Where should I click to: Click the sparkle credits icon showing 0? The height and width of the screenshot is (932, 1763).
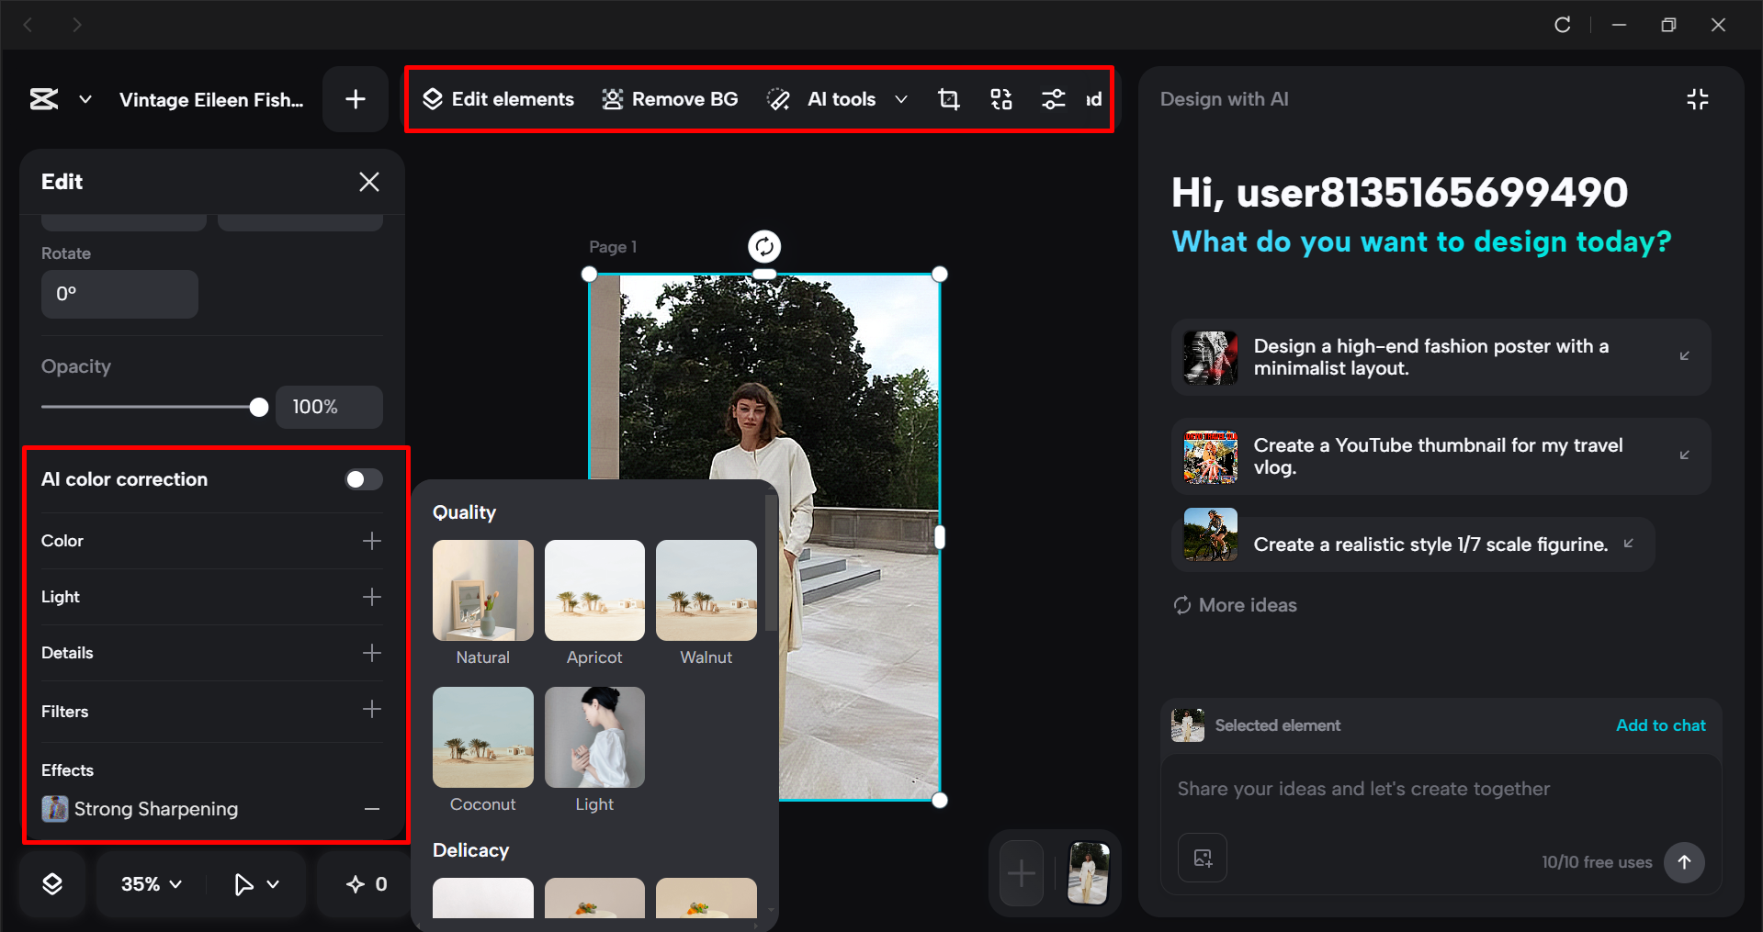[x=364, y=883]
